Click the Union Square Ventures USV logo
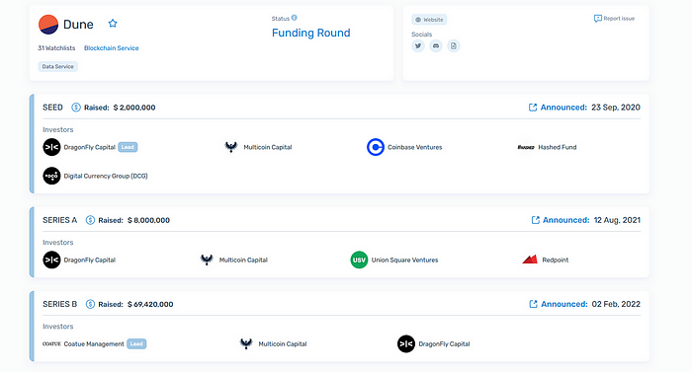Viewport: 692px width, 372px height. 359,260
